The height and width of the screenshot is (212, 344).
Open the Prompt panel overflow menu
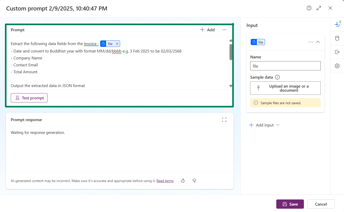[224, 30]
